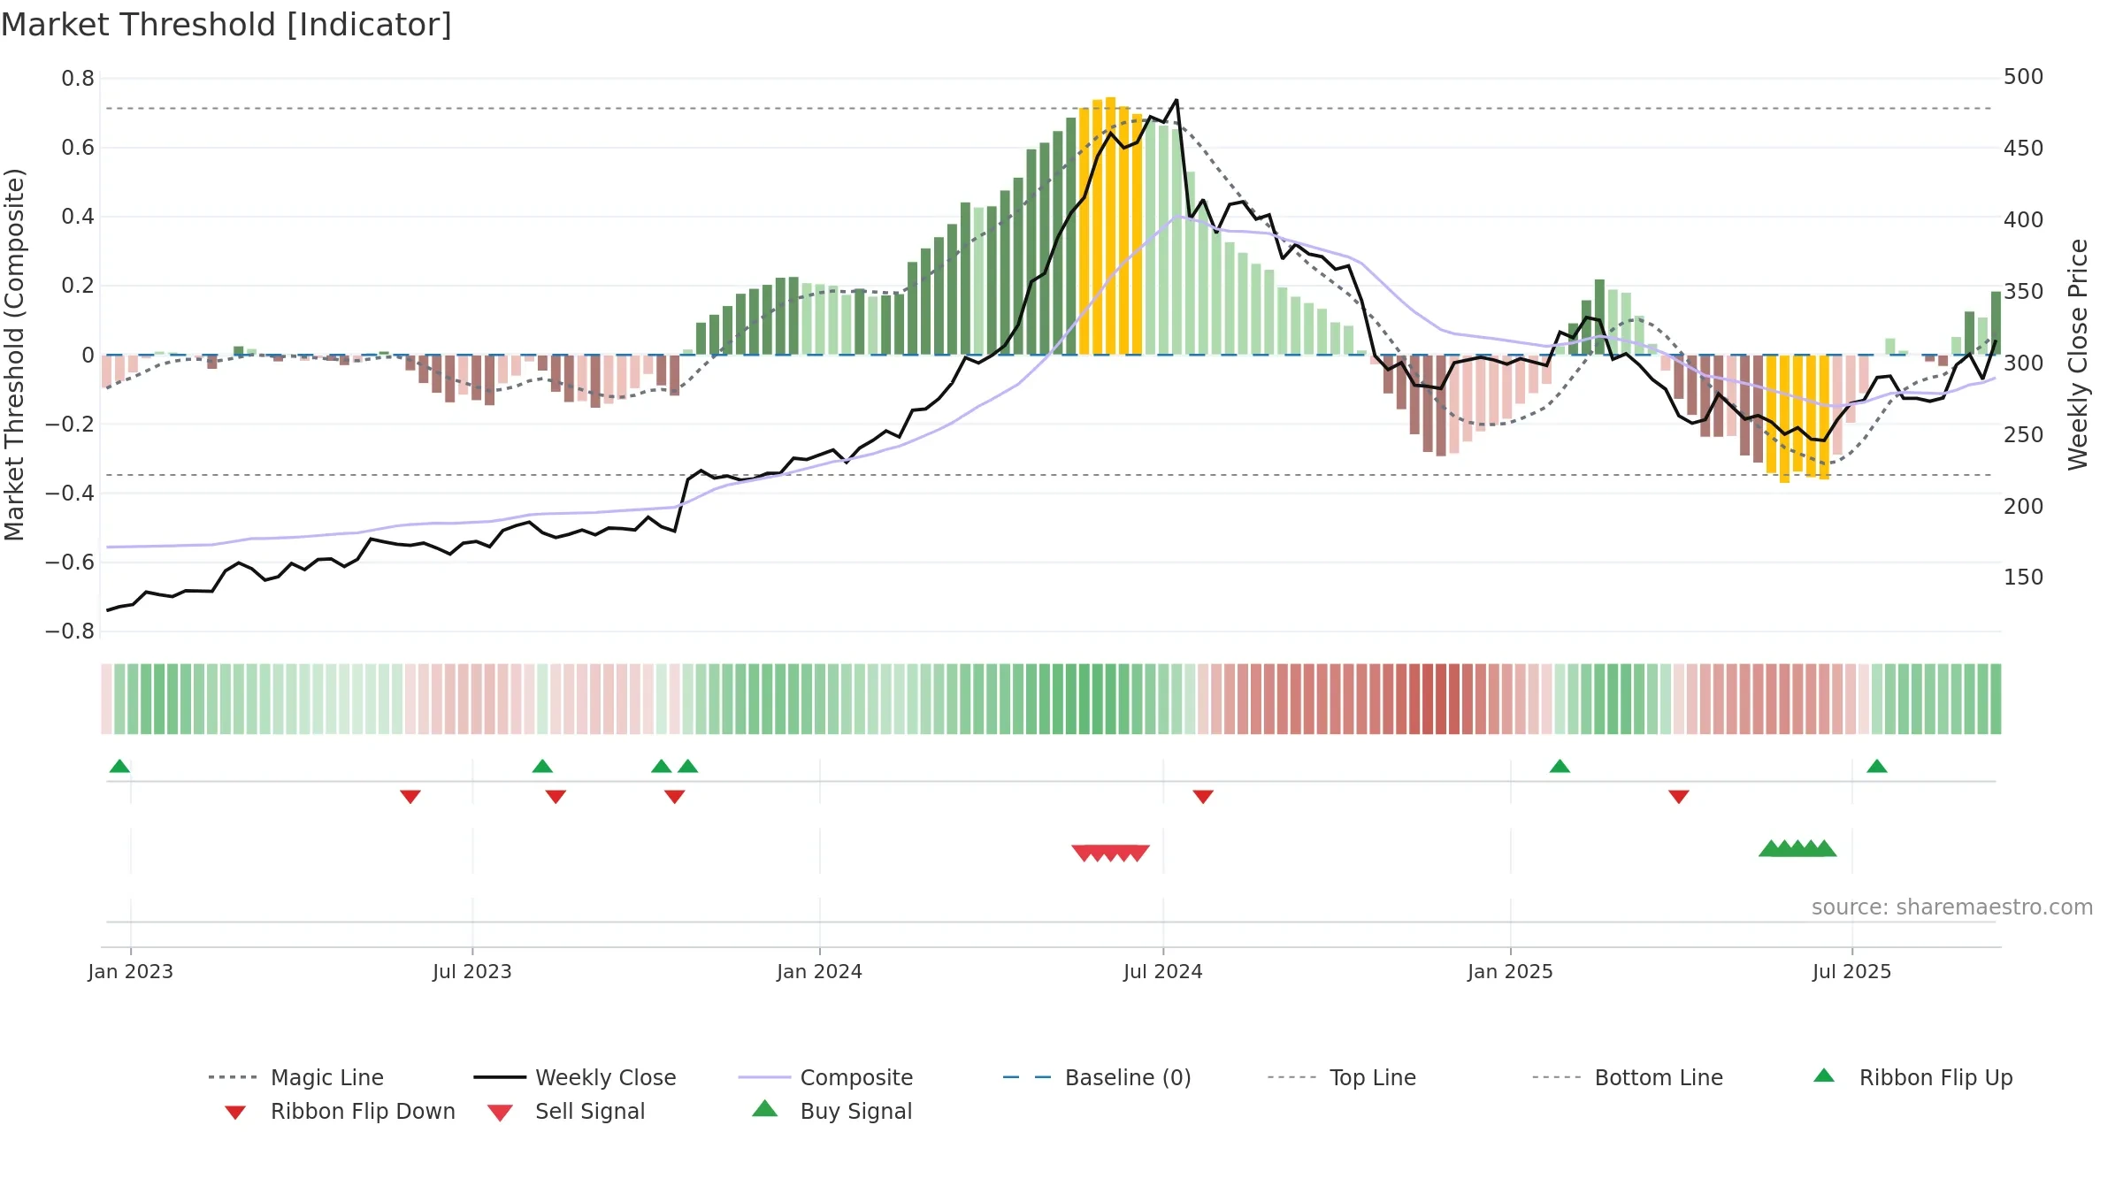Click the −0.8 left axis tick label
Screen dimensions: 2123x1194
coord(70,631)
